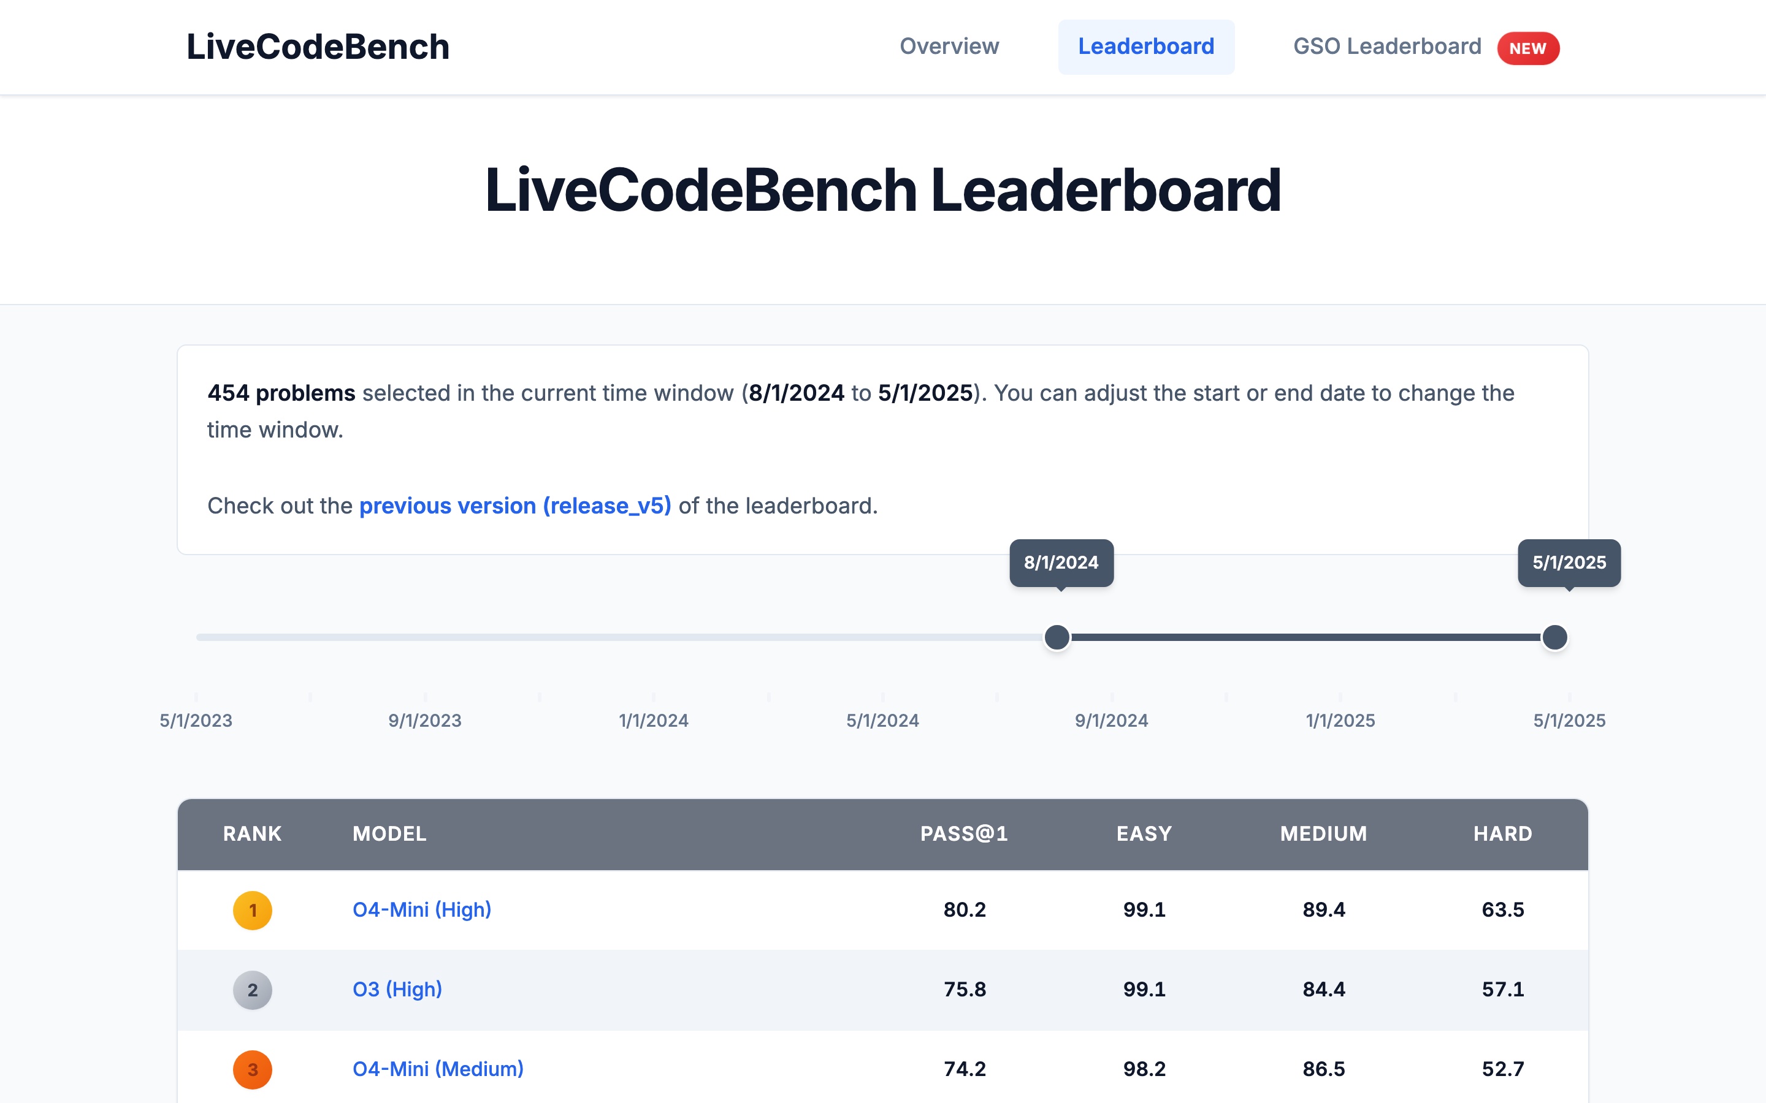Sort by the MEDIUM column header
This screenshot has width=1766, height=1103.
1324,834
